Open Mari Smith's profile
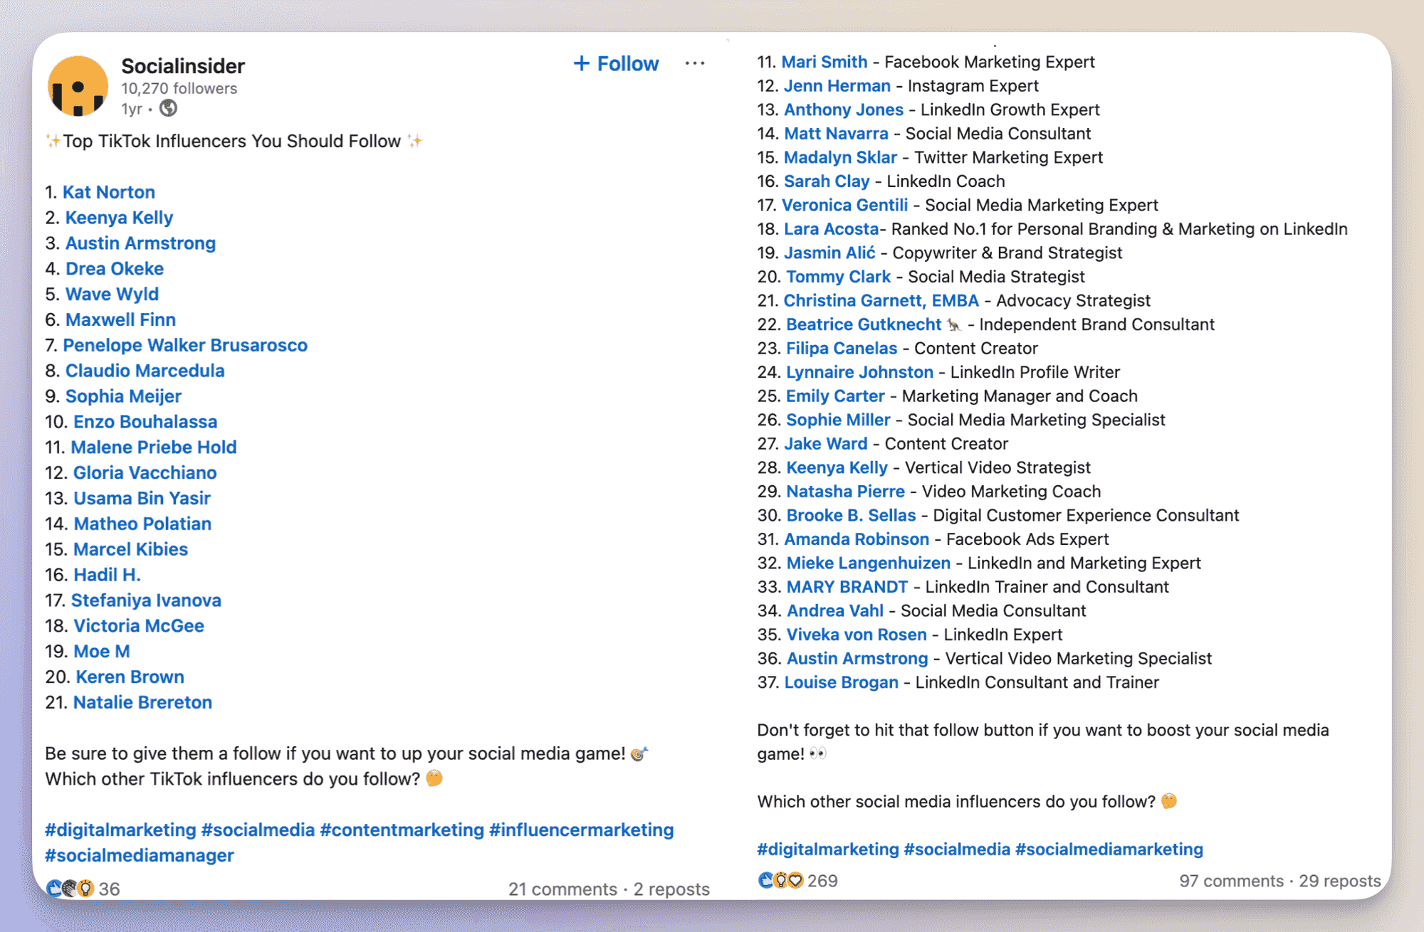Image resolution: width=1424 pixels, height=932 pixels. pyautogui.click(x=824, y=62)
